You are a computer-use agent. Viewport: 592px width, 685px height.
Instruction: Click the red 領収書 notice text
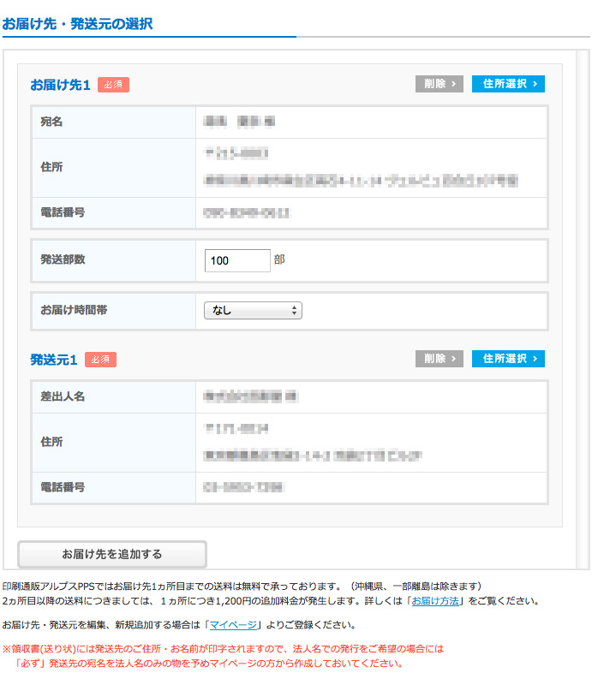click(223, 656)
